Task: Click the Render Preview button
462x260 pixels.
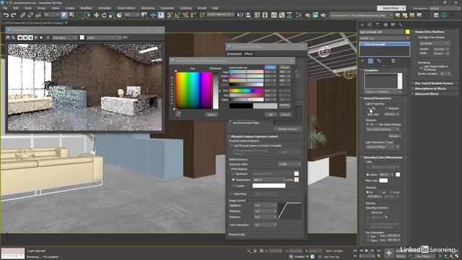Action: tap(287, 129)
